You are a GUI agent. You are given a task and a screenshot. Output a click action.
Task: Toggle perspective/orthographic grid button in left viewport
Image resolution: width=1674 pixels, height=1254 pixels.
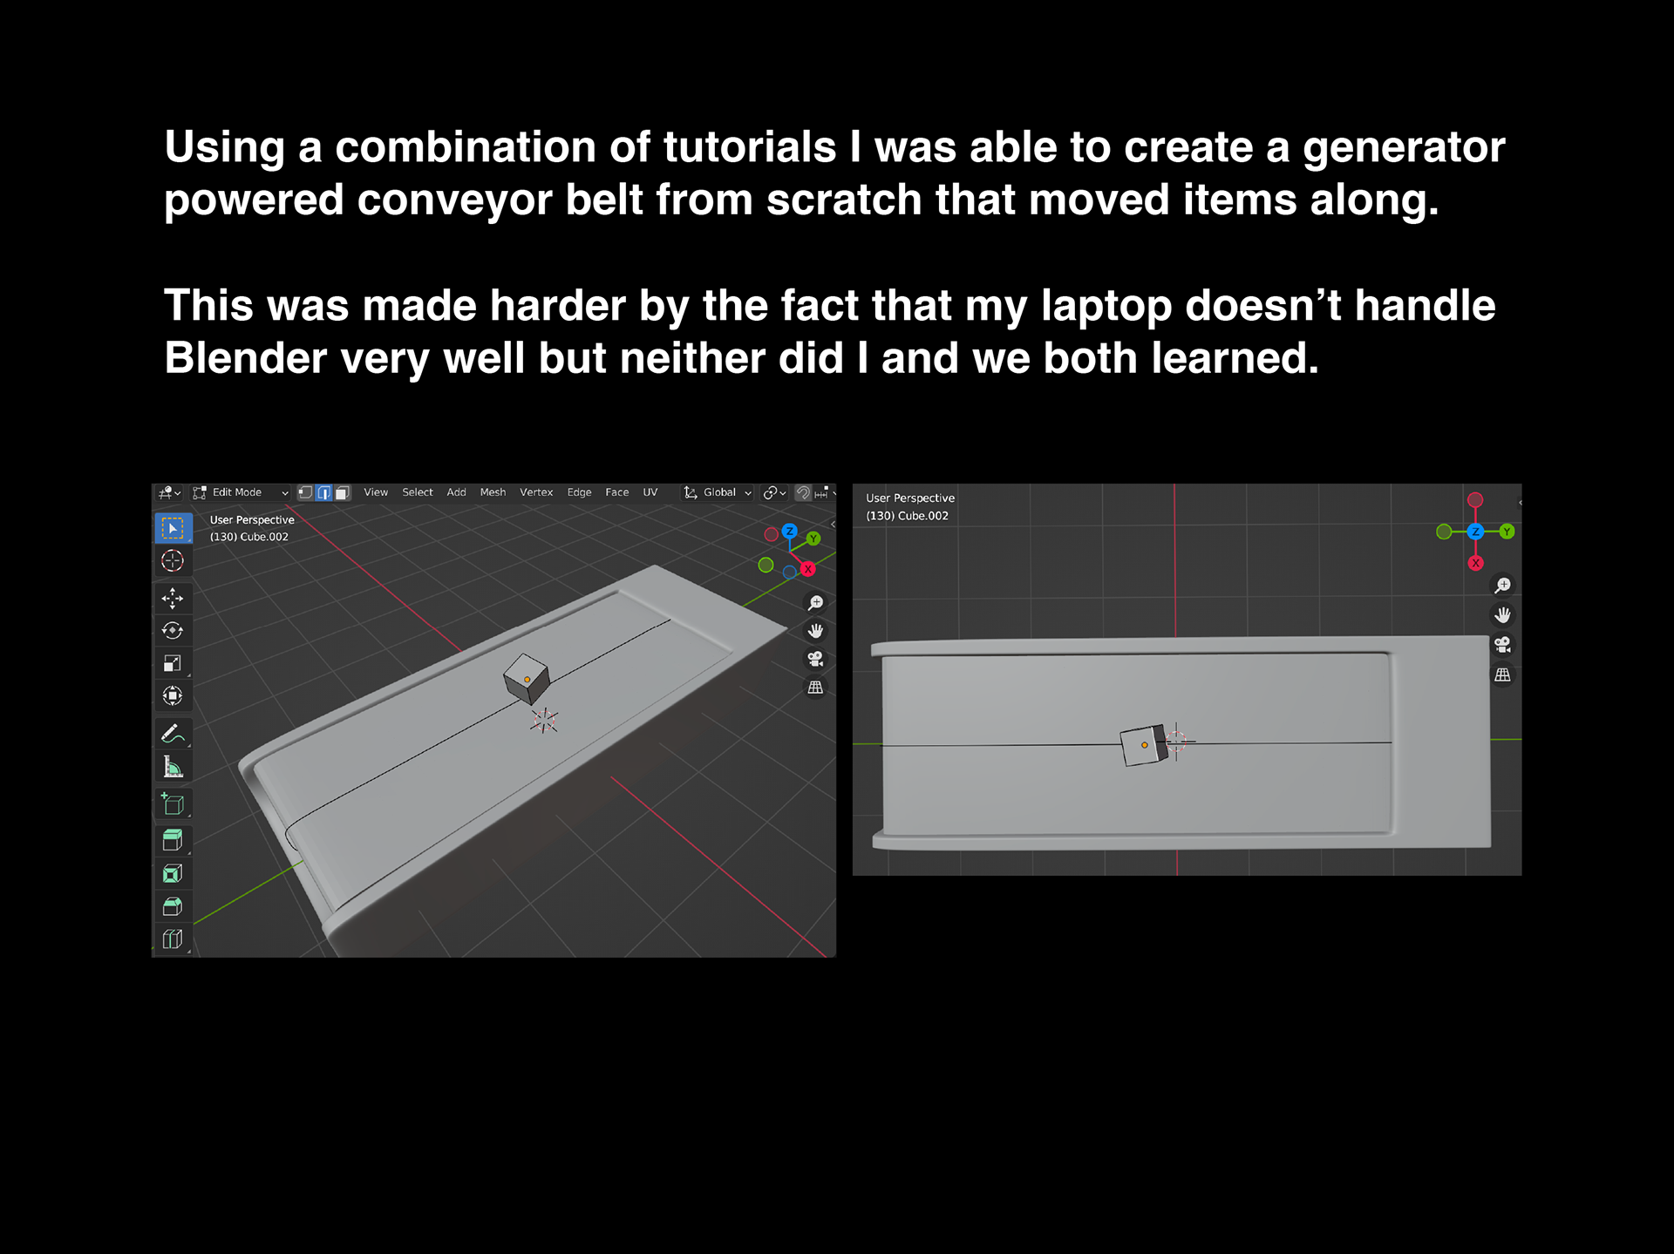[x=815, y=688]
